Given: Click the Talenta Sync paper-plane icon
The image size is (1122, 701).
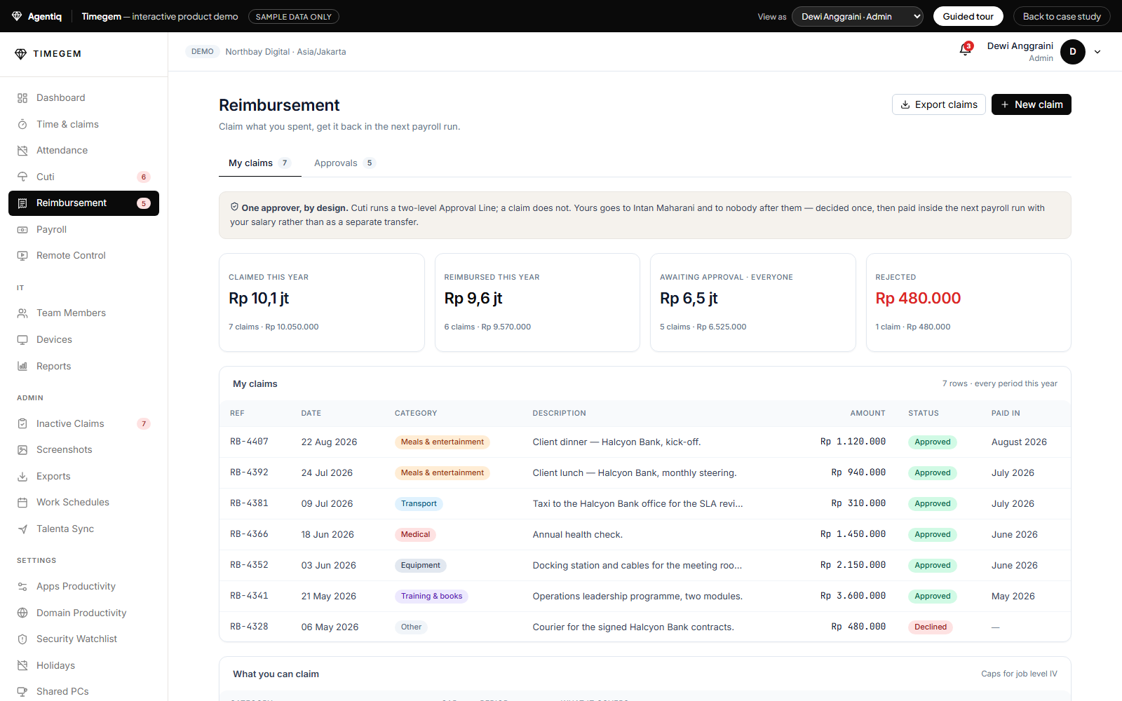Looking at the screenshot, I should (x=22, y=529).
